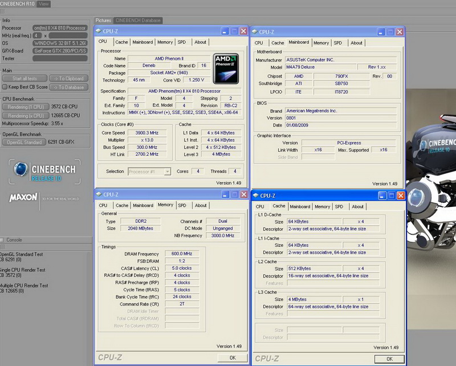This screenshot has width=456, height=366.
Task: Run the Rendering (1 CPU) benchmark
Action: coord(25,107)
